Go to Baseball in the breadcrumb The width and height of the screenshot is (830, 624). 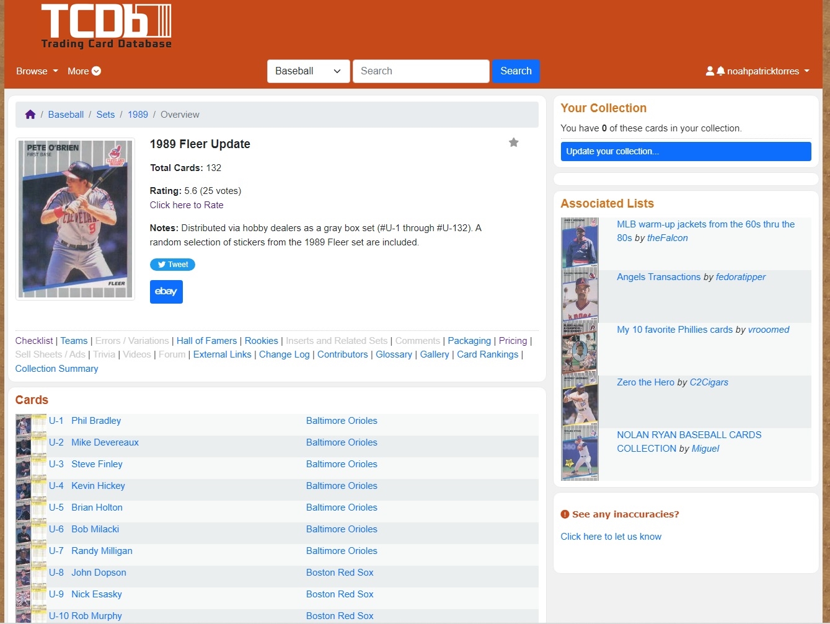tap(66, 115)
